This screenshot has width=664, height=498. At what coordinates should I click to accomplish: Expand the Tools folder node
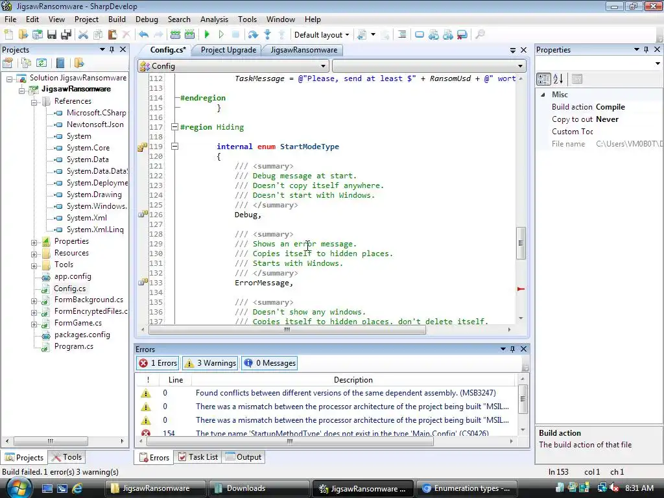pyautogui.click(x=34, y=266)
